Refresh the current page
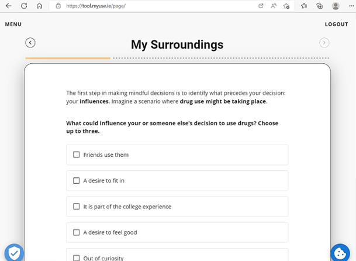The image size is (356, 261). (24, 6)
